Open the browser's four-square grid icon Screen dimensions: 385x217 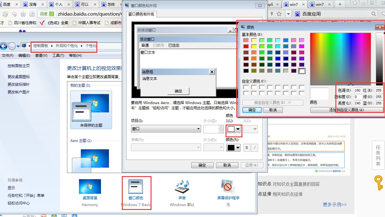click(32, 14)
